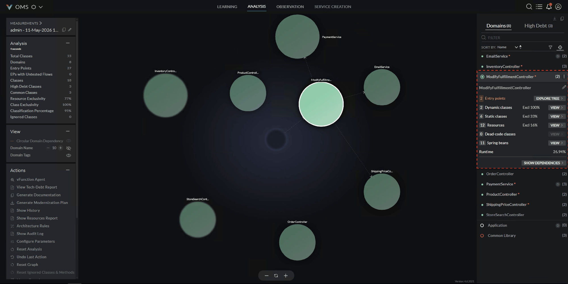Collapse the View section
The image size is (568, 284).
point(68,131)
